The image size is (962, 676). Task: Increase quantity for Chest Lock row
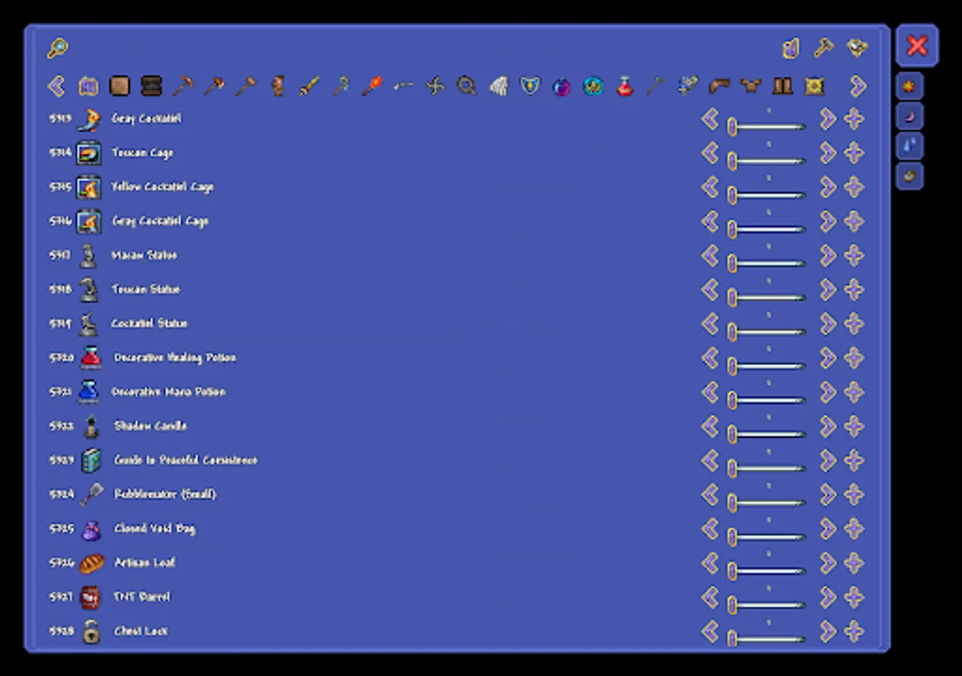(827, 632)
